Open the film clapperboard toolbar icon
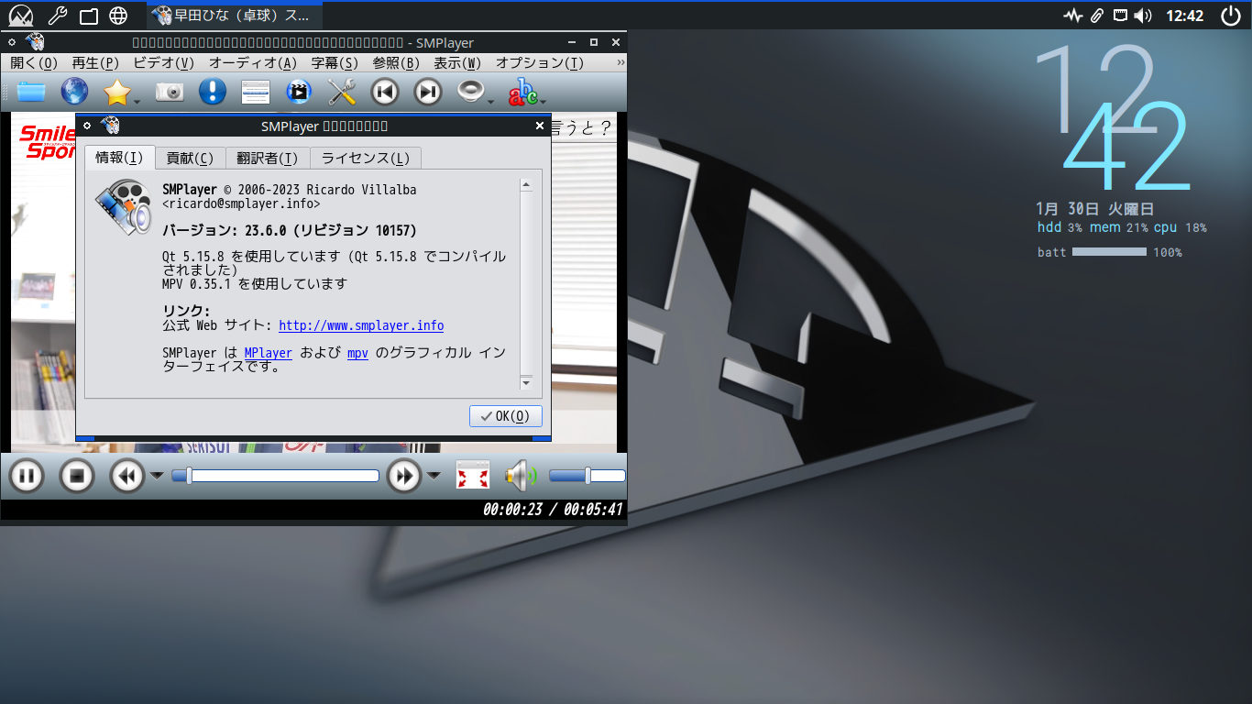Image resolution: width=1252 pixels, height=704 pixels. tap(299, 92)
